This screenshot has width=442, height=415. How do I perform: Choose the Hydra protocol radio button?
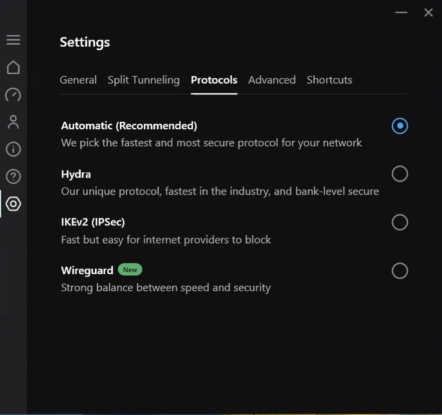pyautogui.click(x=400, y=174)
